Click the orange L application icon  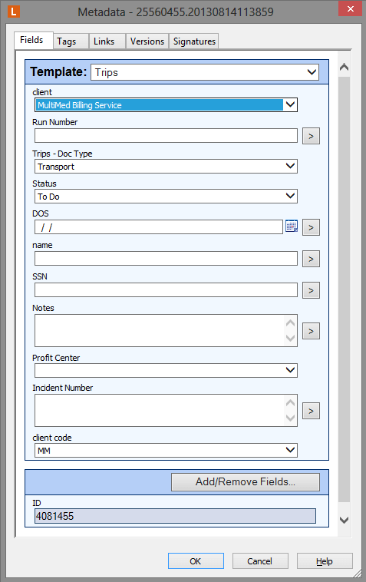pos(14,12)
